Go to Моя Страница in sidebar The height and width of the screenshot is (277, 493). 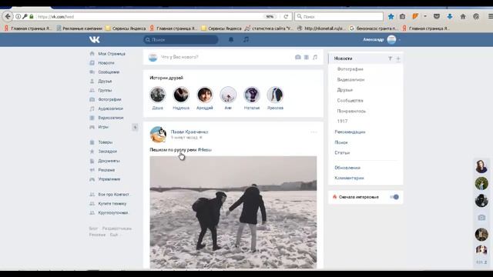pyautogui.click(x=112, y=54)
